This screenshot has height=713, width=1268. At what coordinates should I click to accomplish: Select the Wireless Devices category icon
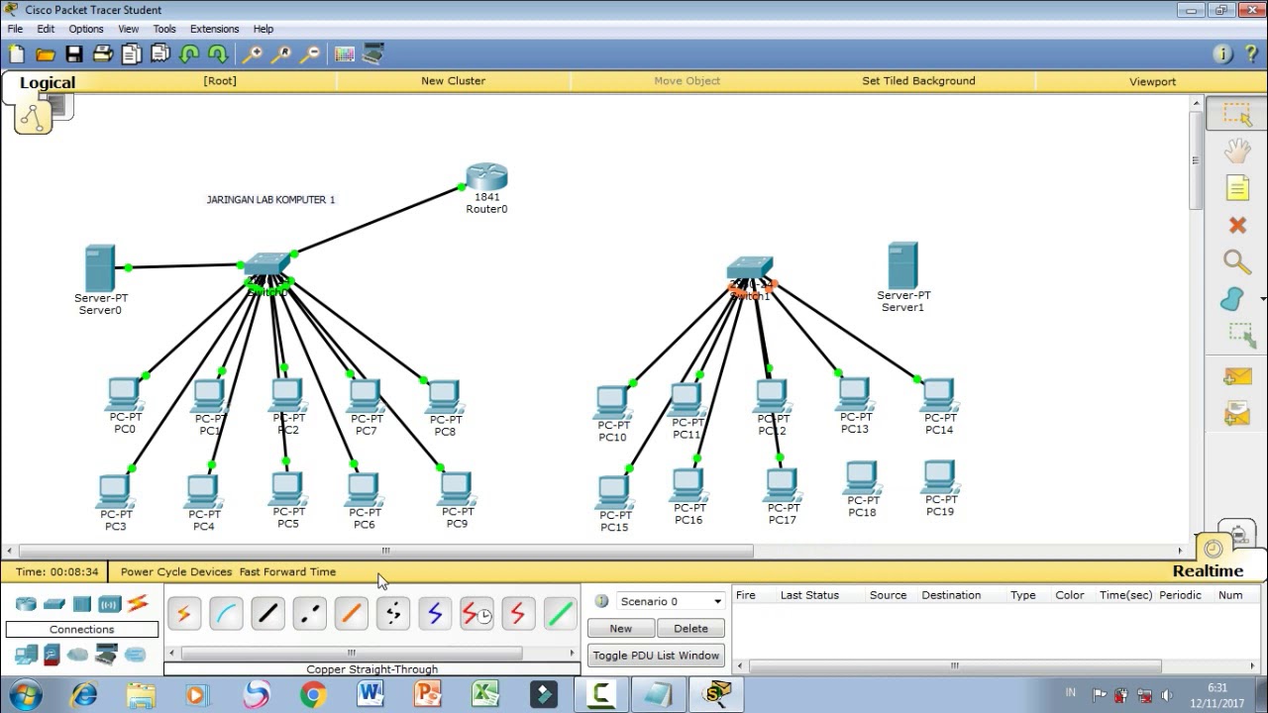click(109, 604)
